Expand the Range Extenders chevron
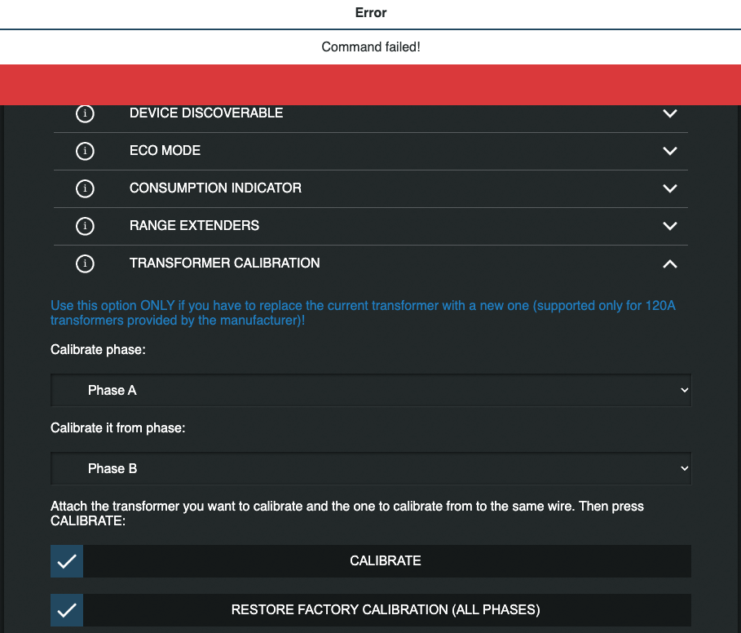 (x=670, y=226)
